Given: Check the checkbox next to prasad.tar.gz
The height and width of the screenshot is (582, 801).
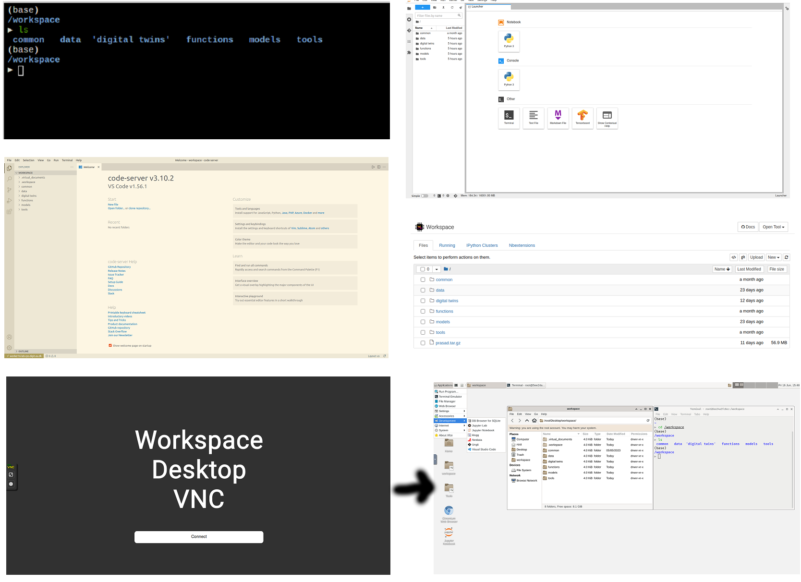Looking at the screenshot, I should click(423, 342).
